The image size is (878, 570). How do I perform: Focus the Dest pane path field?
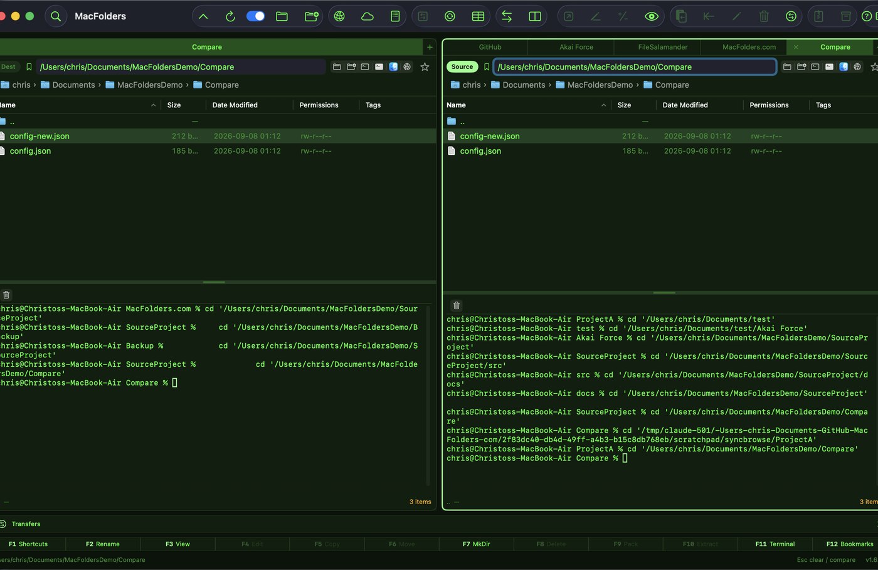[x=181, y=67]
